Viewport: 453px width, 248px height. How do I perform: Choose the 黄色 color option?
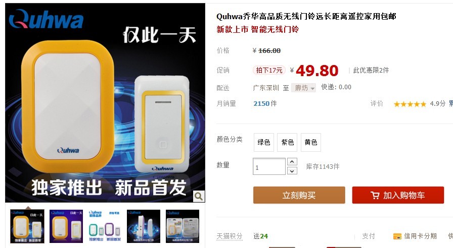311,142
